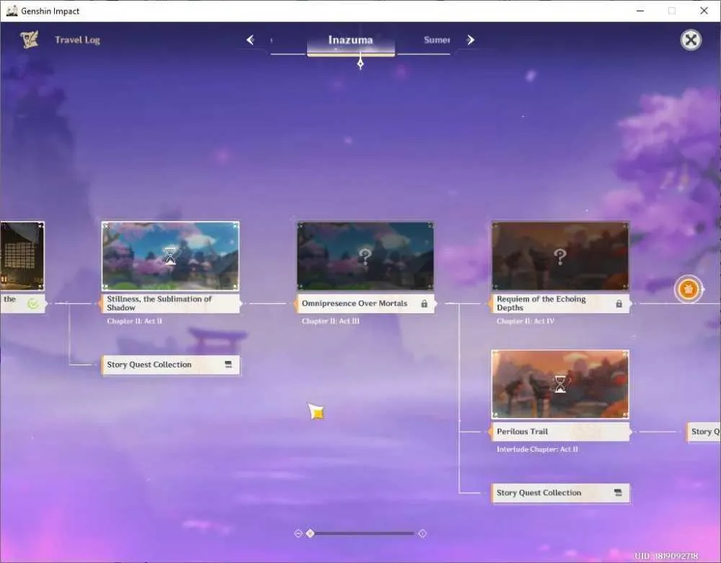Click the hourglass icon on Perilous Trail thumbnail

(560, 383)
